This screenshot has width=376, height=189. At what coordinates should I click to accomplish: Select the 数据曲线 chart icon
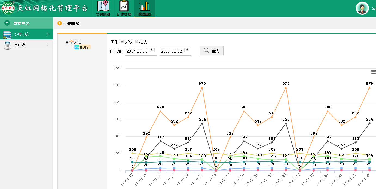145,8
